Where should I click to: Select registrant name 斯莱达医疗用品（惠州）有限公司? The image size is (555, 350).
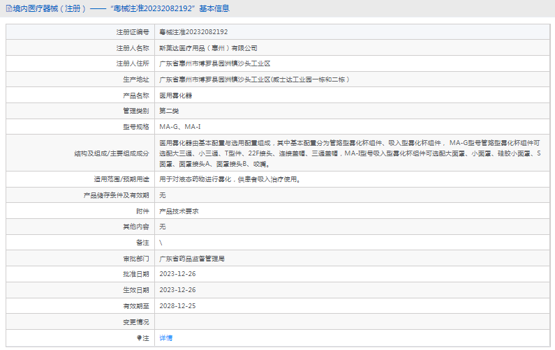[208, 48]
